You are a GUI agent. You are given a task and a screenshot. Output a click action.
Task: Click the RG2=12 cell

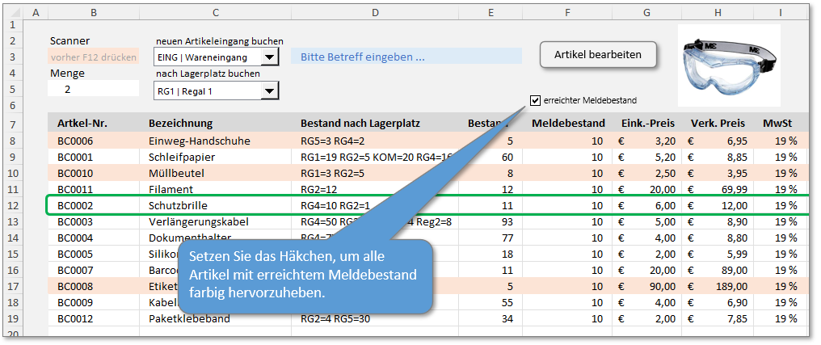(x=375, y=190)
